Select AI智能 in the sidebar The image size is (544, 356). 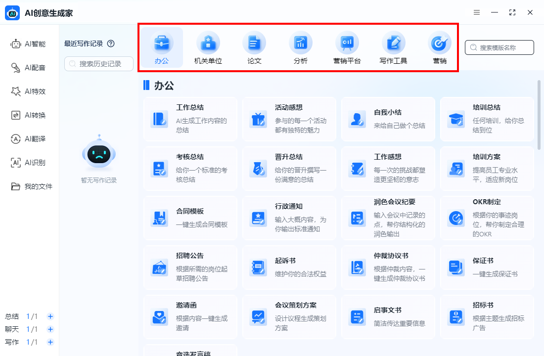click(28, 44)
